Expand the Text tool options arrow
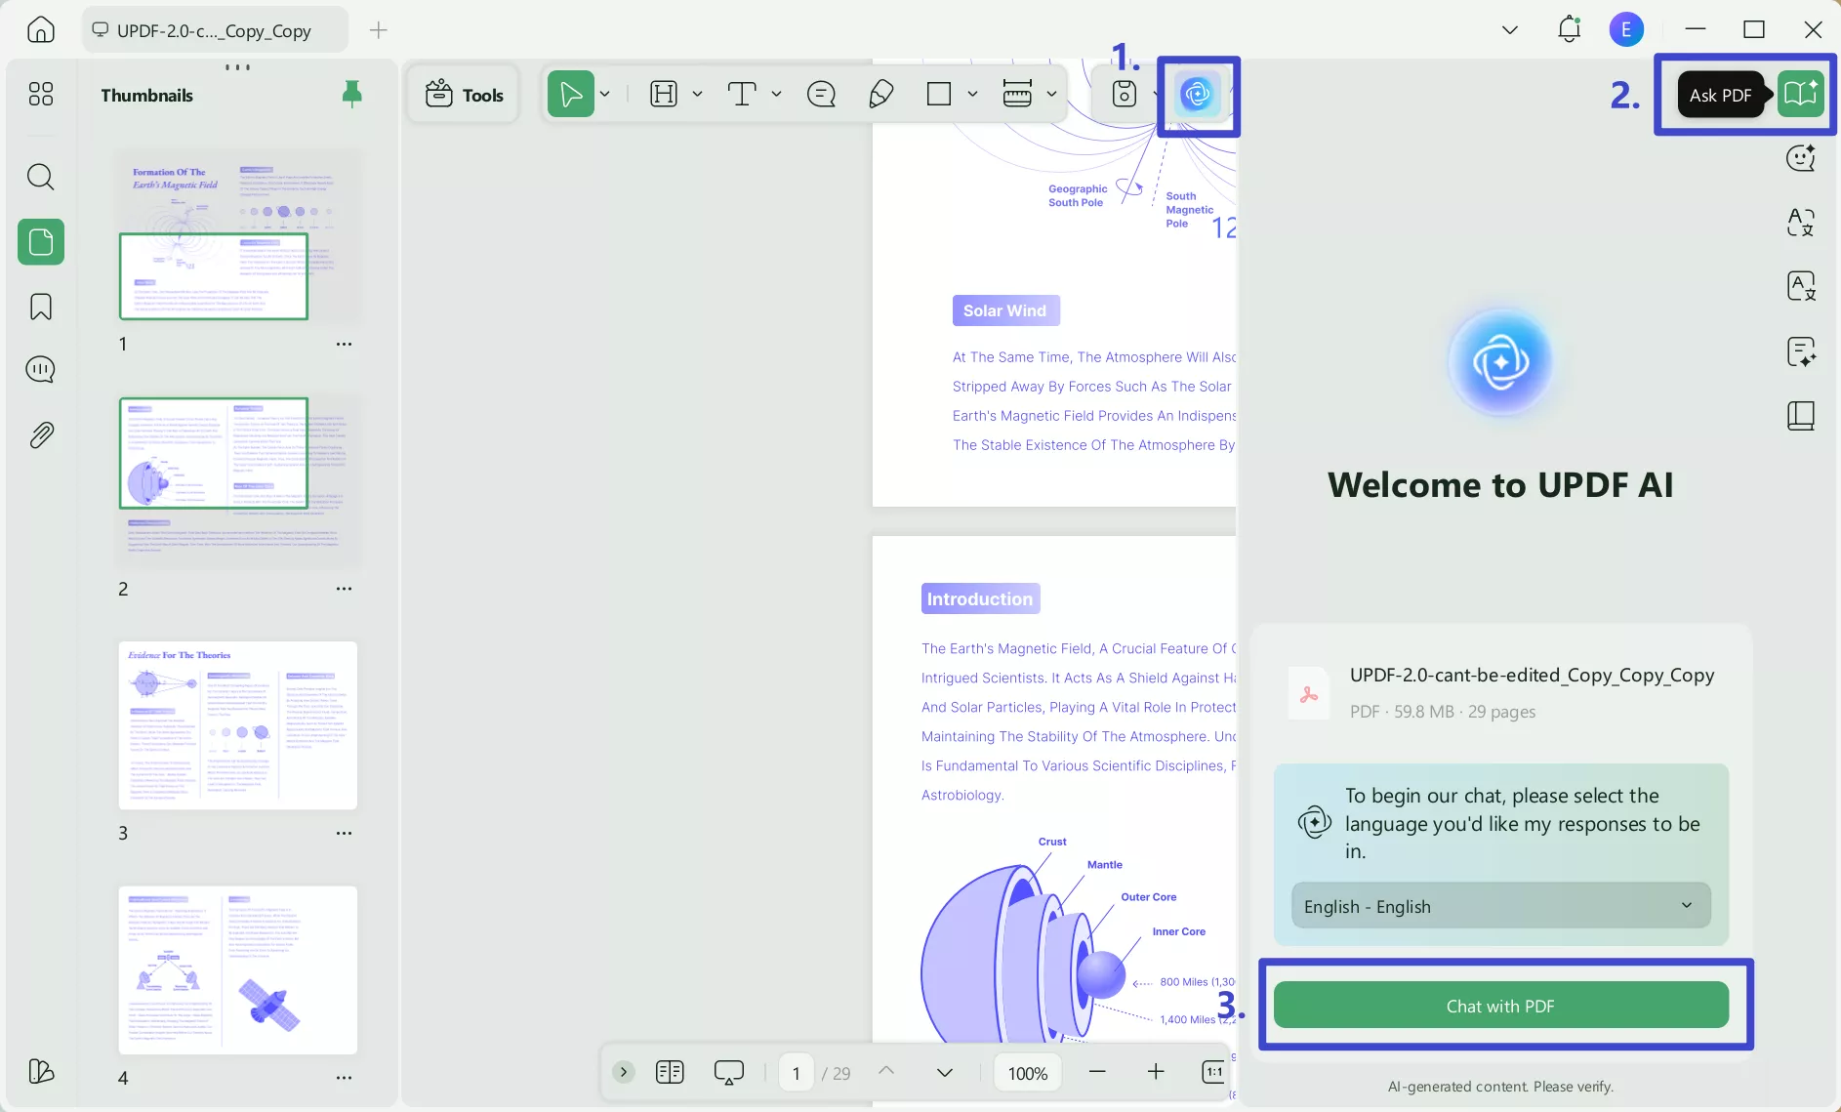 (x=776, y=94)
